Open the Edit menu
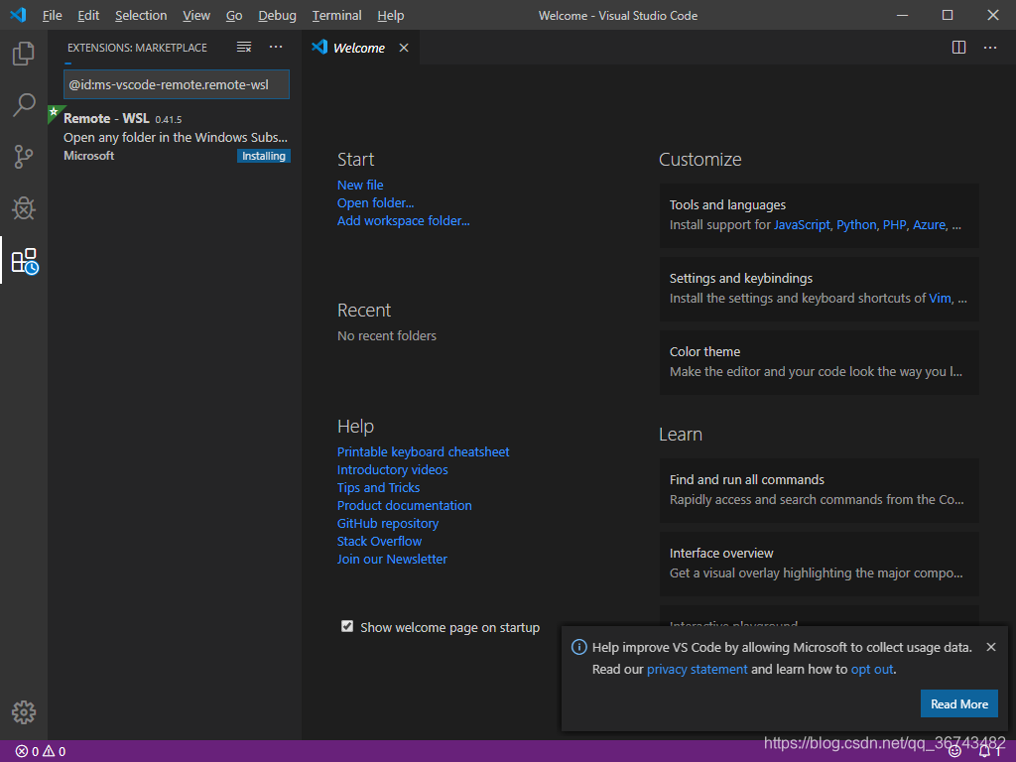The width and height of the screenshot is (1016, 762). 88,16
